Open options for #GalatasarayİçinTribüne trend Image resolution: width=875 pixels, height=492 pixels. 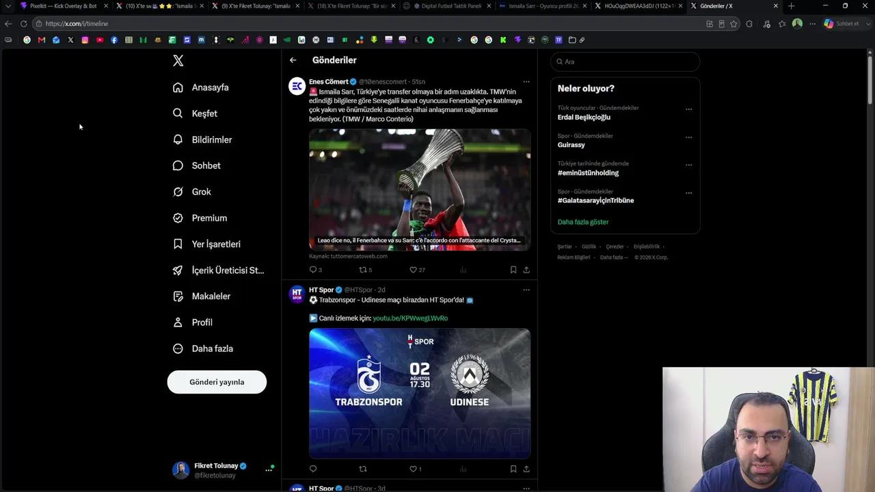(x=688, y=193)
